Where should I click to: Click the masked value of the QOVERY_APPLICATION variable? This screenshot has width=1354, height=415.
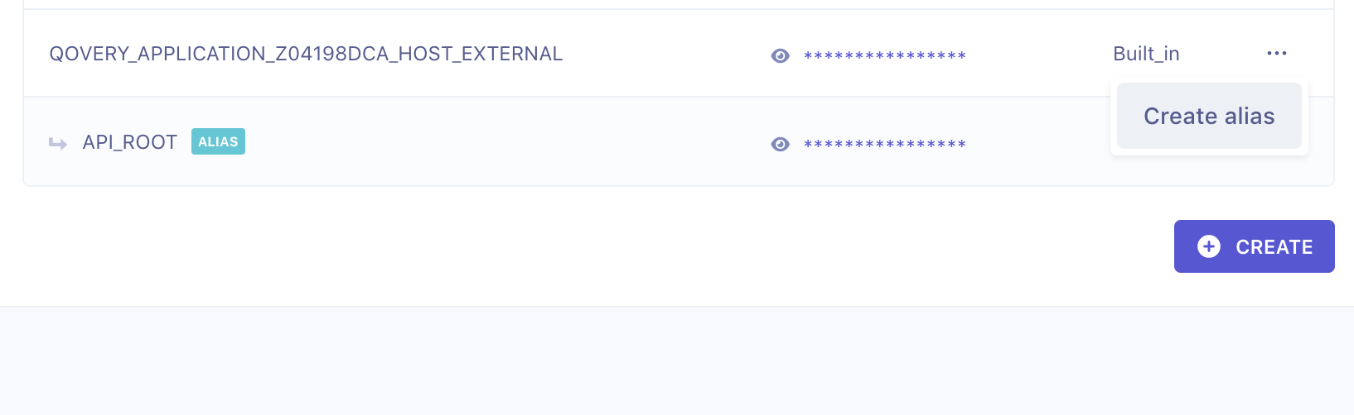coord(884,56)
